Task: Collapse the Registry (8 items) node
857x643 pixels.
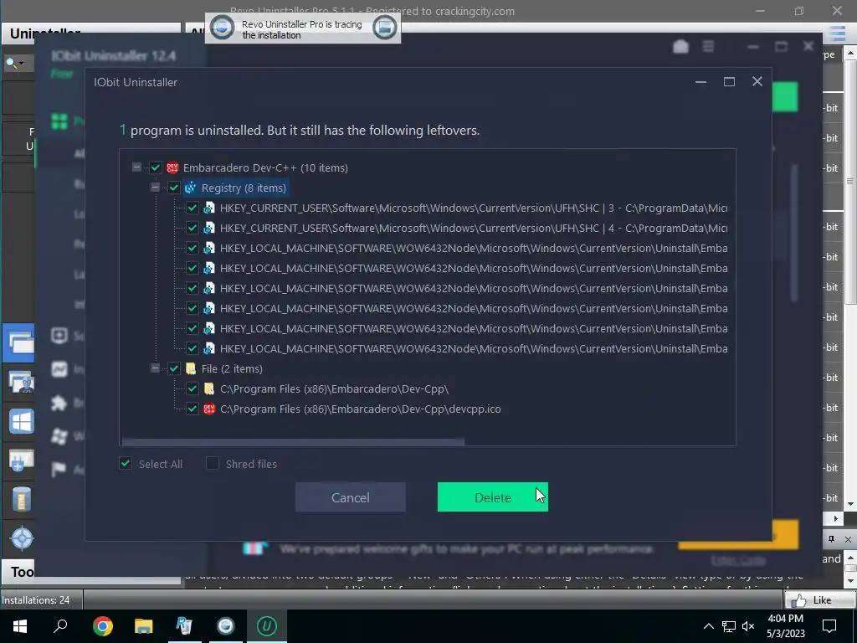Action: point(155,188)
